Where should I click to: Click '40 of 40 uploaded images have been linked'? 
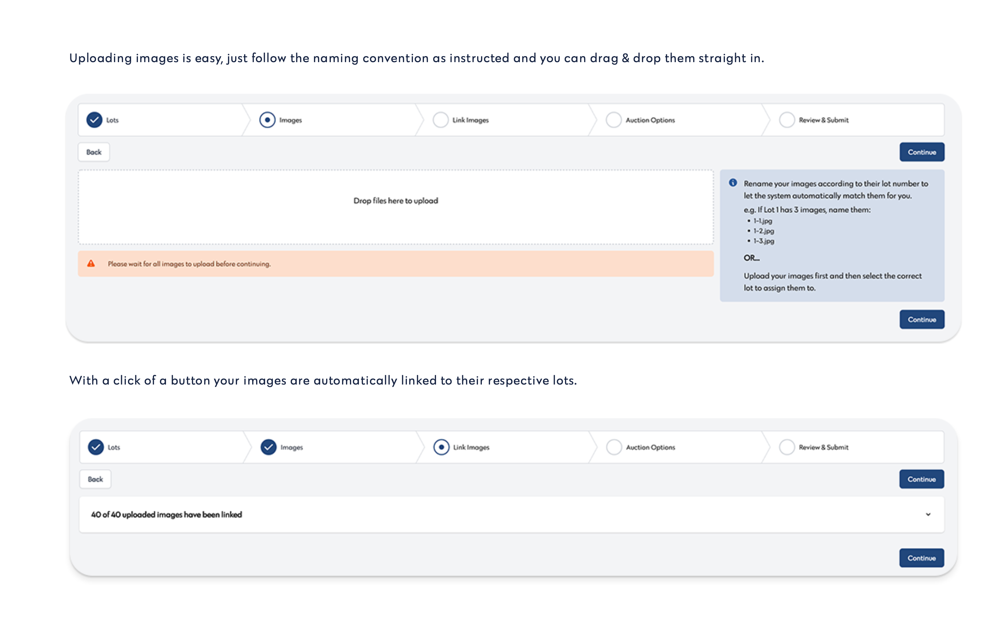tap(166, 515)
